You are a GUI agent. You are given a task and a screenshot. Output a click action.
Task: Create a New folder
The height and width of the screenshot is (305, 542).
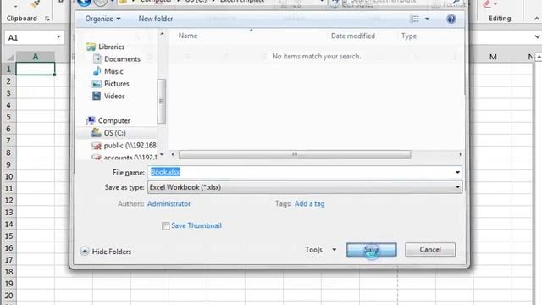(x=156, y=19)
